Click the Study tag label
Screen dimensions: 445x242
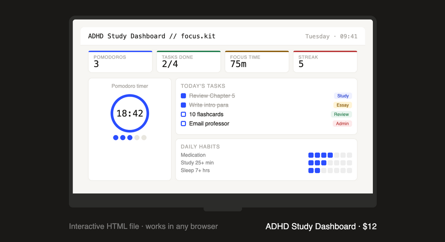343,96
